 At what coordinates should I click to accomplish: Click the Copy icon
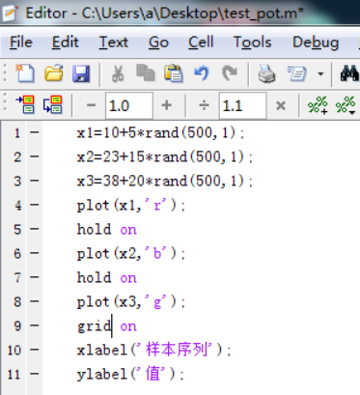pos(146,72)
